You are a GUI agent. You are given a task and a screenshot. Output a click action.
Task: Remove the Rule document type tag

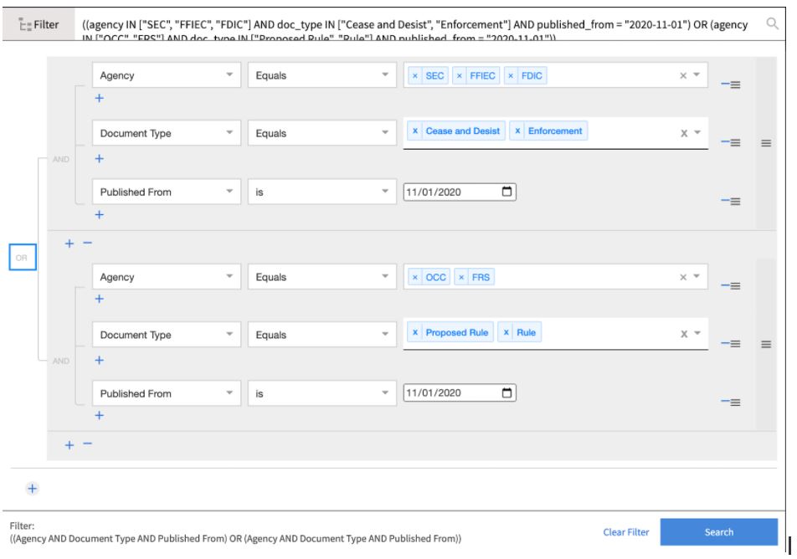tap(506, 332)
